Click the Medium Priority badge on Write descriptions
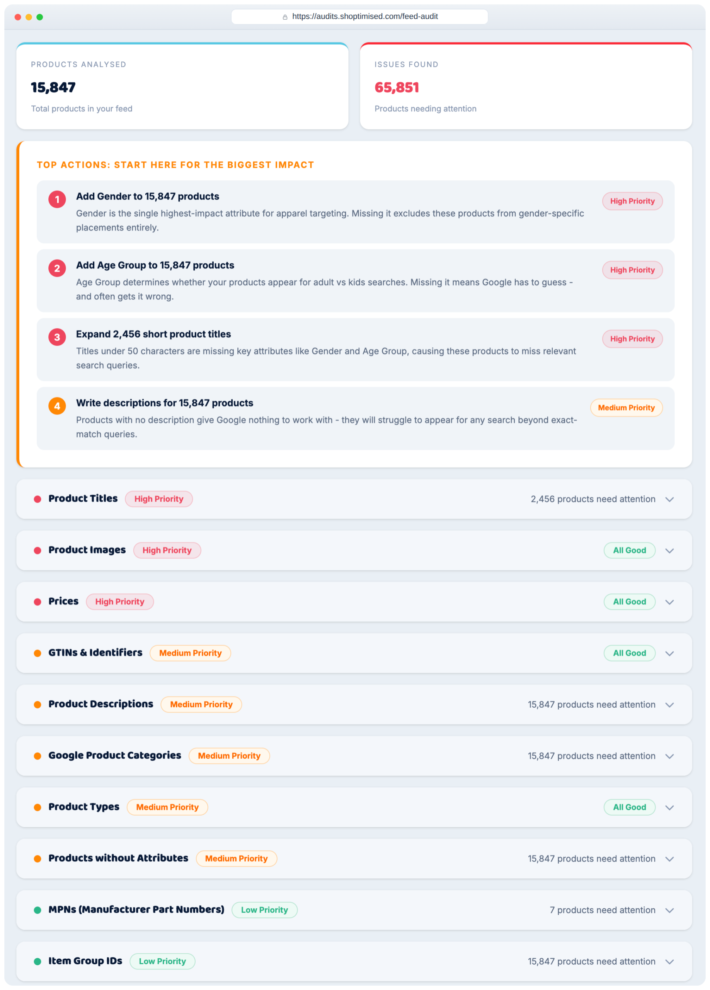Image resolution: width=710 pixels, height=990 pixels. (x=626, y=408)
